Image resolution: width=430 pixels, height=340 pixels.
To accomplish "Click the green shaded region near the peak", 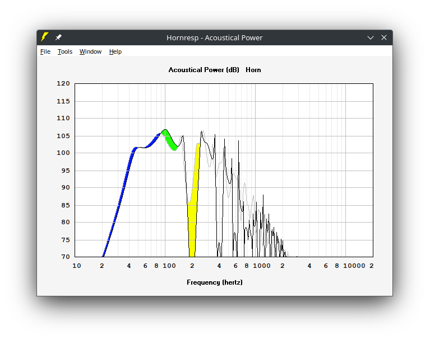I will pyautogui.click(x=169, y=140).
